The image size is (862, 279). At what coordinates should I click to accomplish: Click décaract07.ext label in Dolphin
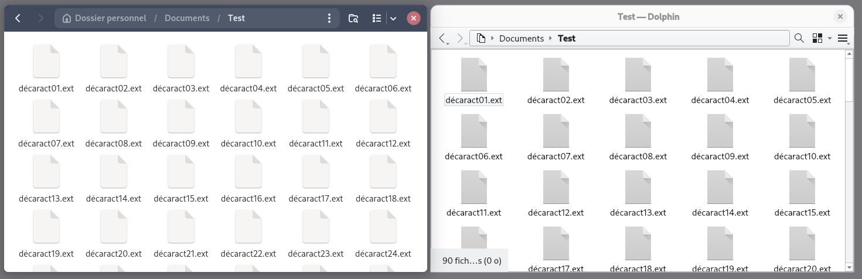tap(556, 156)
